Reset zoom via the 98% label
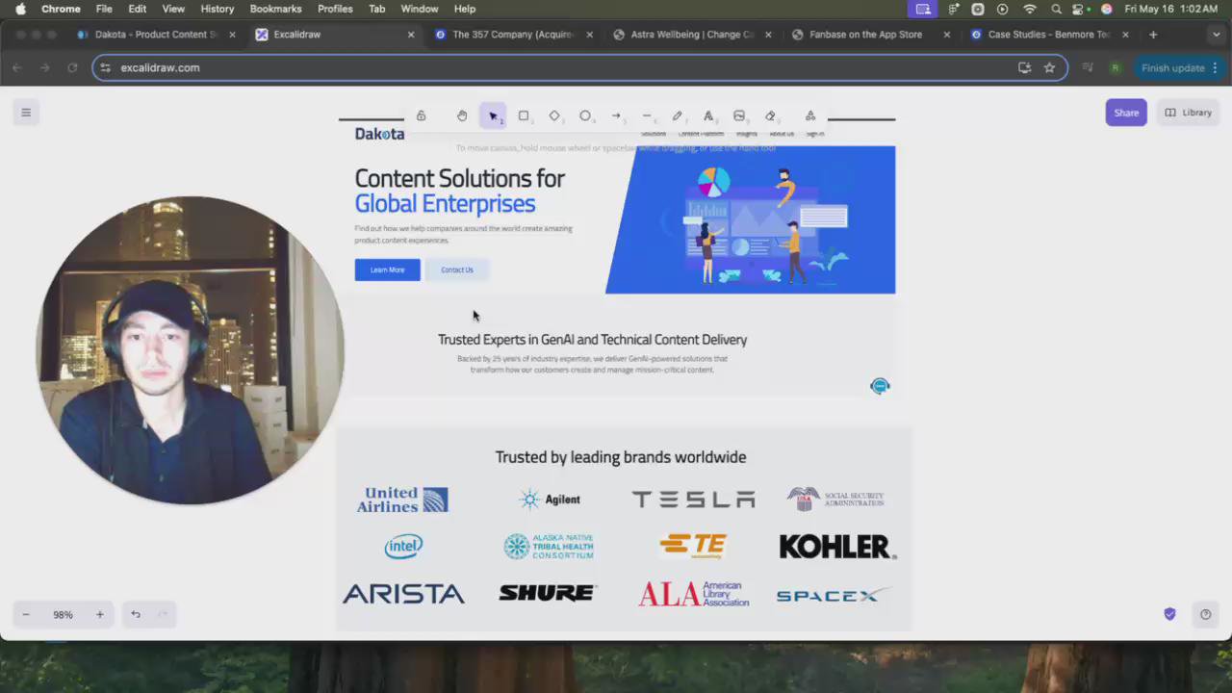This screenshot has width=1232, height=693. pos(63,614)
